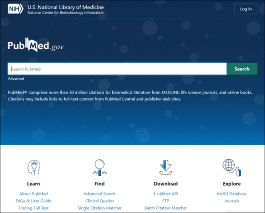Viewport: 265px width, 213px height.
Task: Open the Clinical Queries link
Action: coord(100,201)
